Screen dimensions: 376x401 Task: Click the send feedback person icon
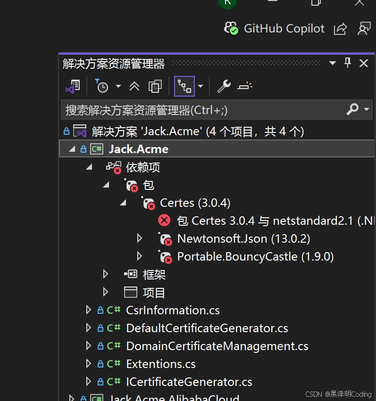[x=364, y=28]
